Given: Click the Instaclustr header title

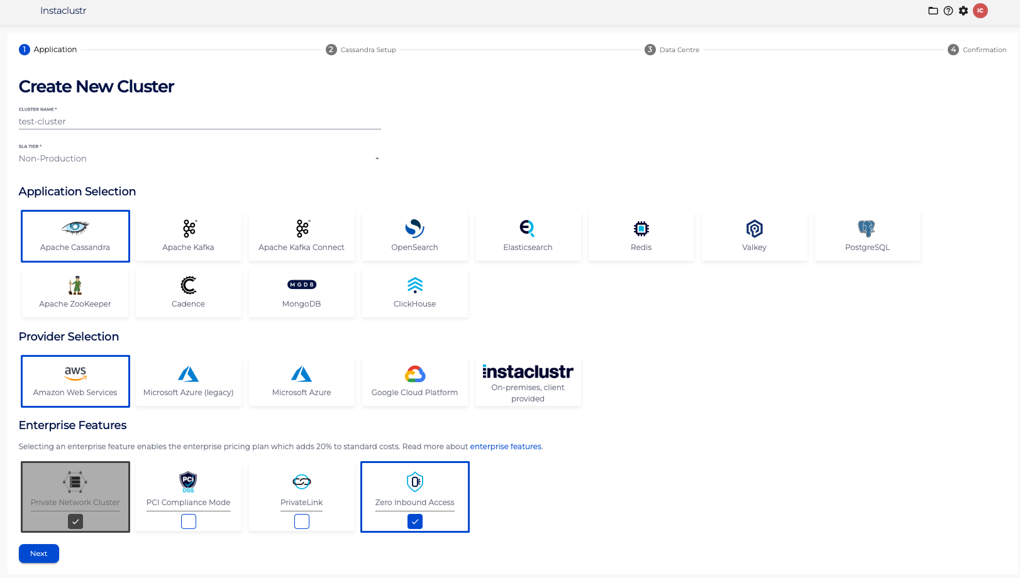Looking at the screenshot, I should [63, 11].
